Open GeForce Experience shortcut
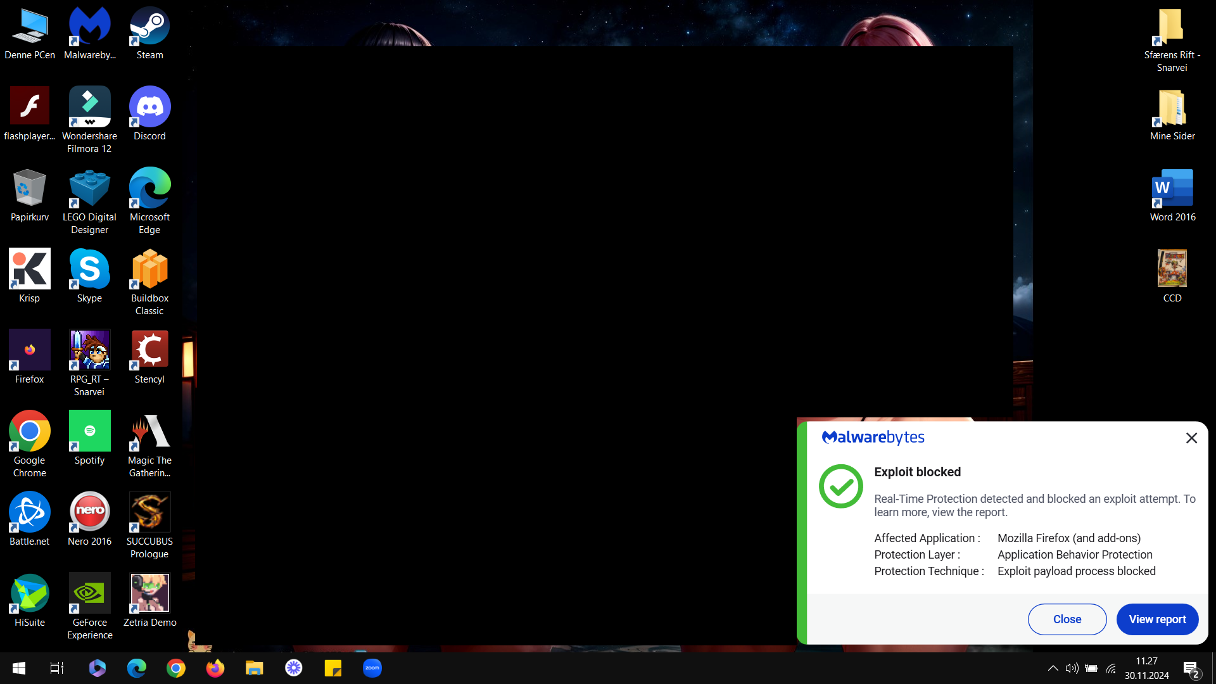 pos(89,607)
